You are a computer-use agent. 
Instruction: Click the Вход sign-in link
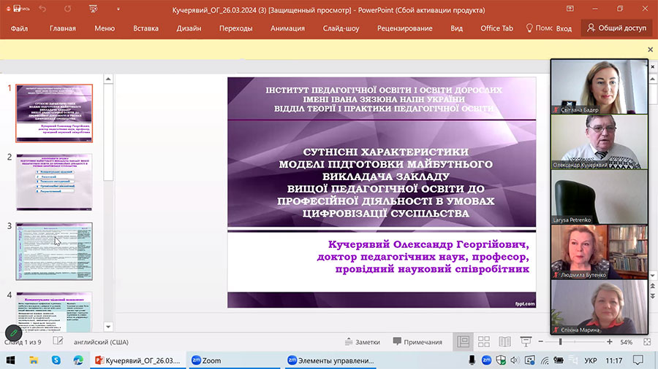(564, 28)
